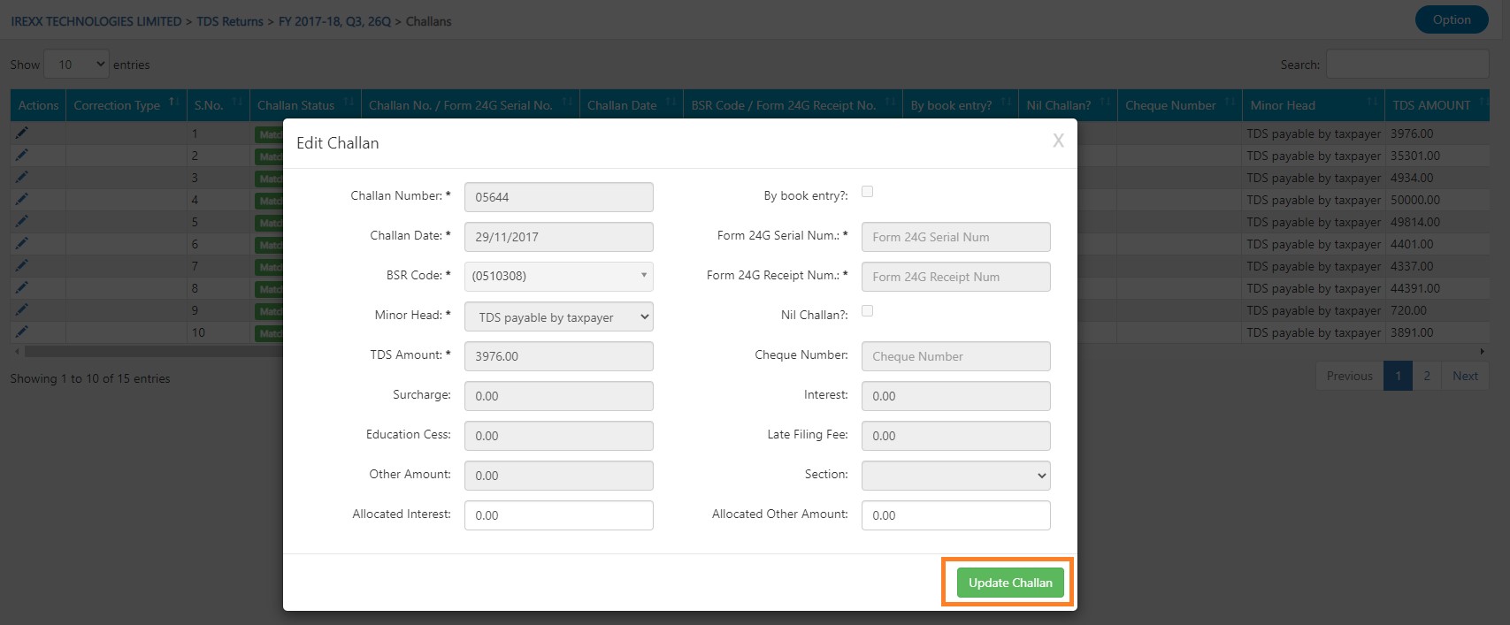Click the Form 24G Receipt Num field
The width and height of the screenshot is (1510, 625).
pyautogui.click(x=956, y=277)
